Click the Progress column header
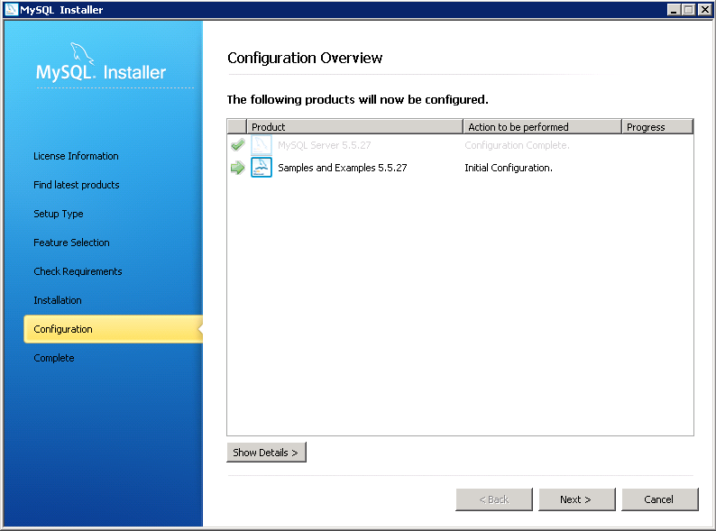The width and height of the screenshot is (716, 531). pyautogui.click(x=657, y=126)
